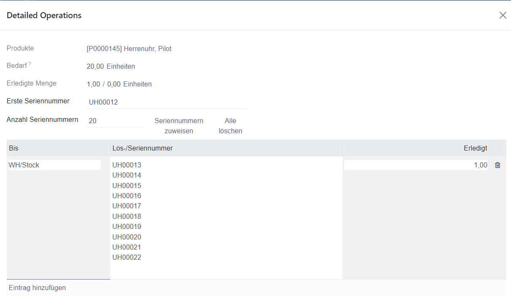Click the Los-/Seriennummer column header
The image size is (511, 296).
(142, 148)
